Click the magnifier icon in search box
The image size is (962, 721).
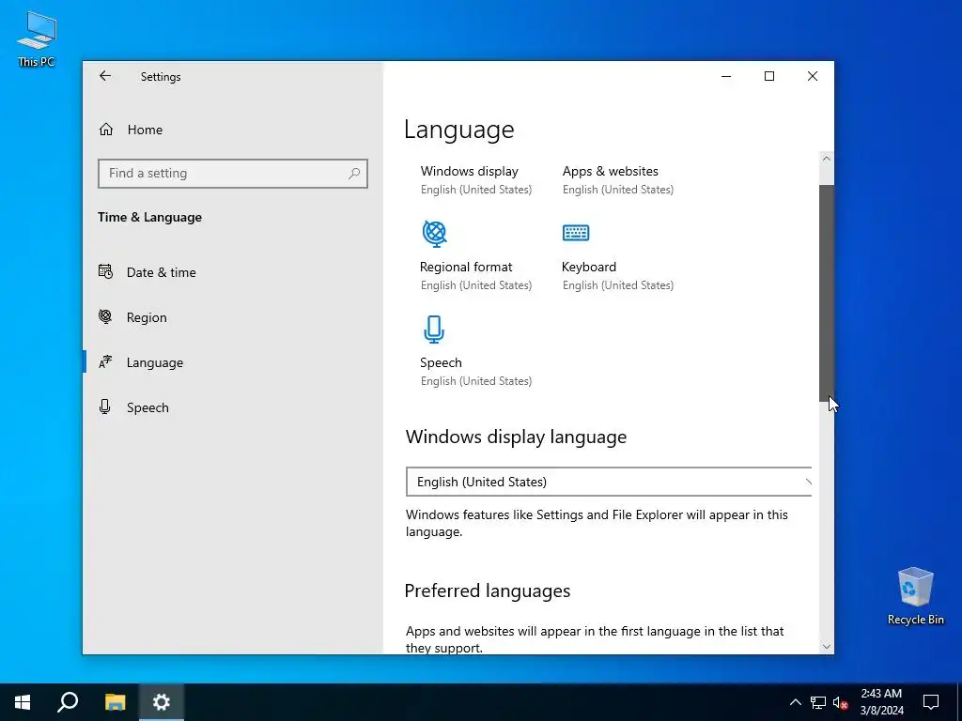pyautogui.click(x=354, y=174)
